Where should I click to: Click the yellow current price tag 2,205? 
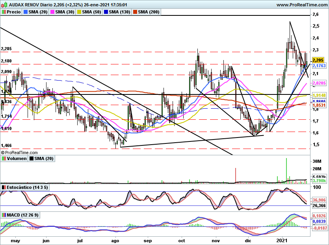pos(318,60)
